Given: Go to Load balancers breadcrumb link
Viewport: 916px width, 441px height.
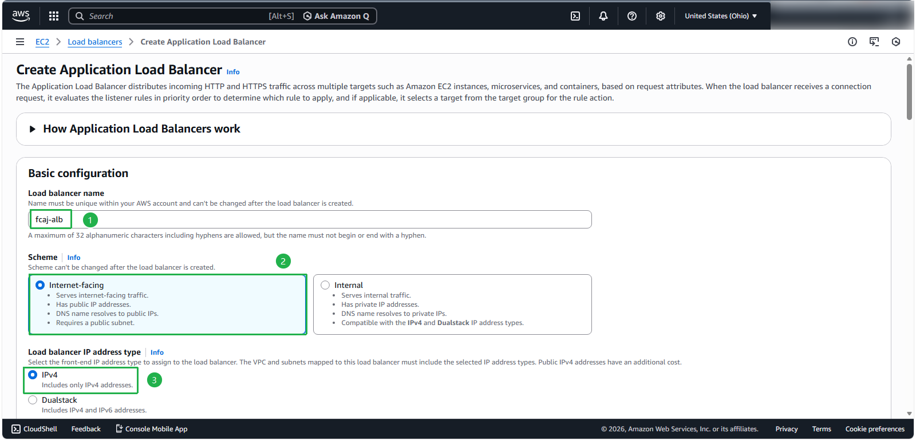Looking at the screenshot, I should [95, 42].
